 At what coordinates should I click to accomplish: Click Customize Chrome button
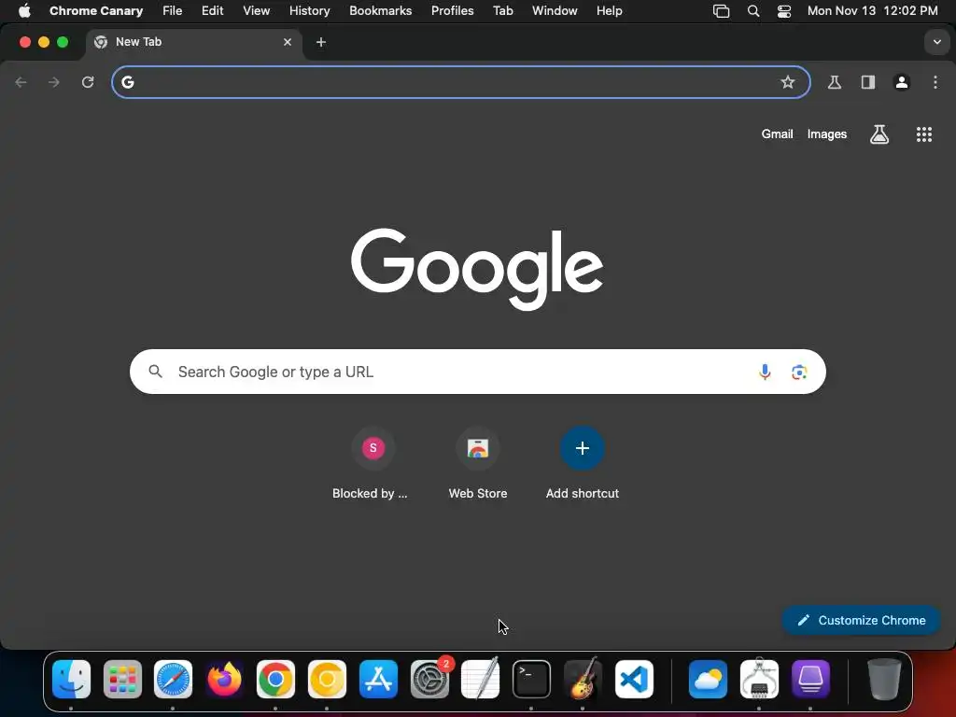(x=861, y=621)
